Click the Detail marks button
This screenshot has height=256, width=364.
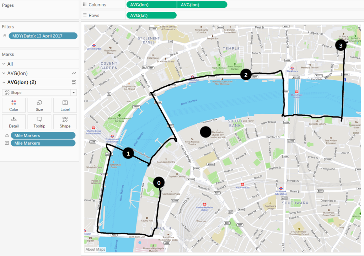click(14, 122)
